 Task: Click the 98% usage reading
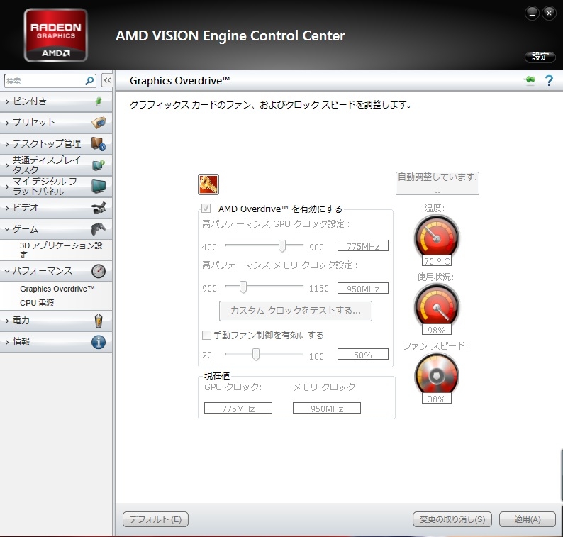point(437,330)
